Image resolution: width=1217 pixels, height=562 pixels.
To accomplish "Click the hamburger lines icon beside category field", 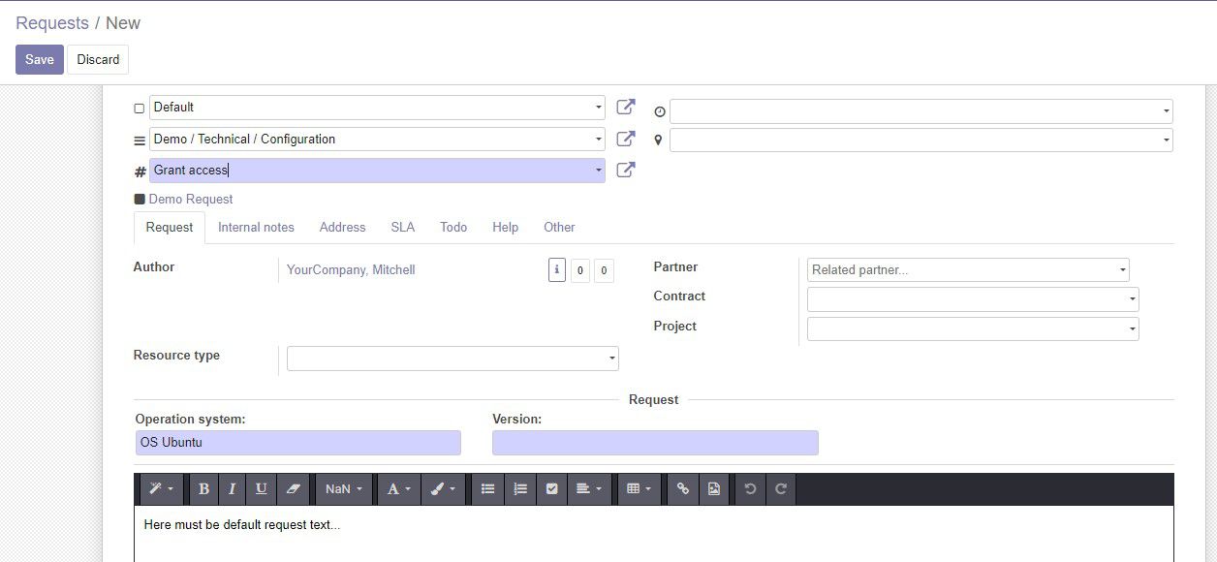I will click(140, 140).
